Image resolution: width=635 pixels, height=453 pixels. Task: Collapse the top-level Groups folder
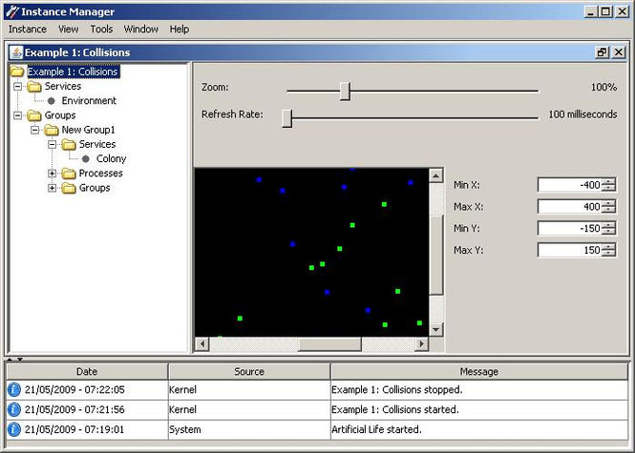pos(17,115)
